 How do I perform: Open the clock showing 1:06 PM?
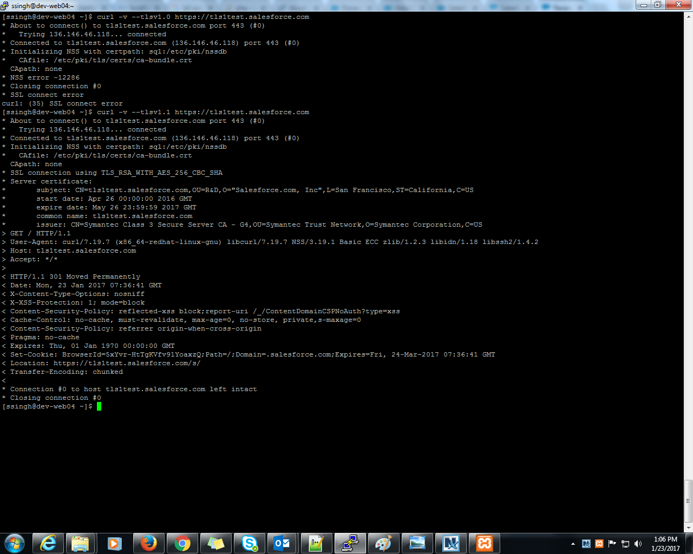(665, 544)
